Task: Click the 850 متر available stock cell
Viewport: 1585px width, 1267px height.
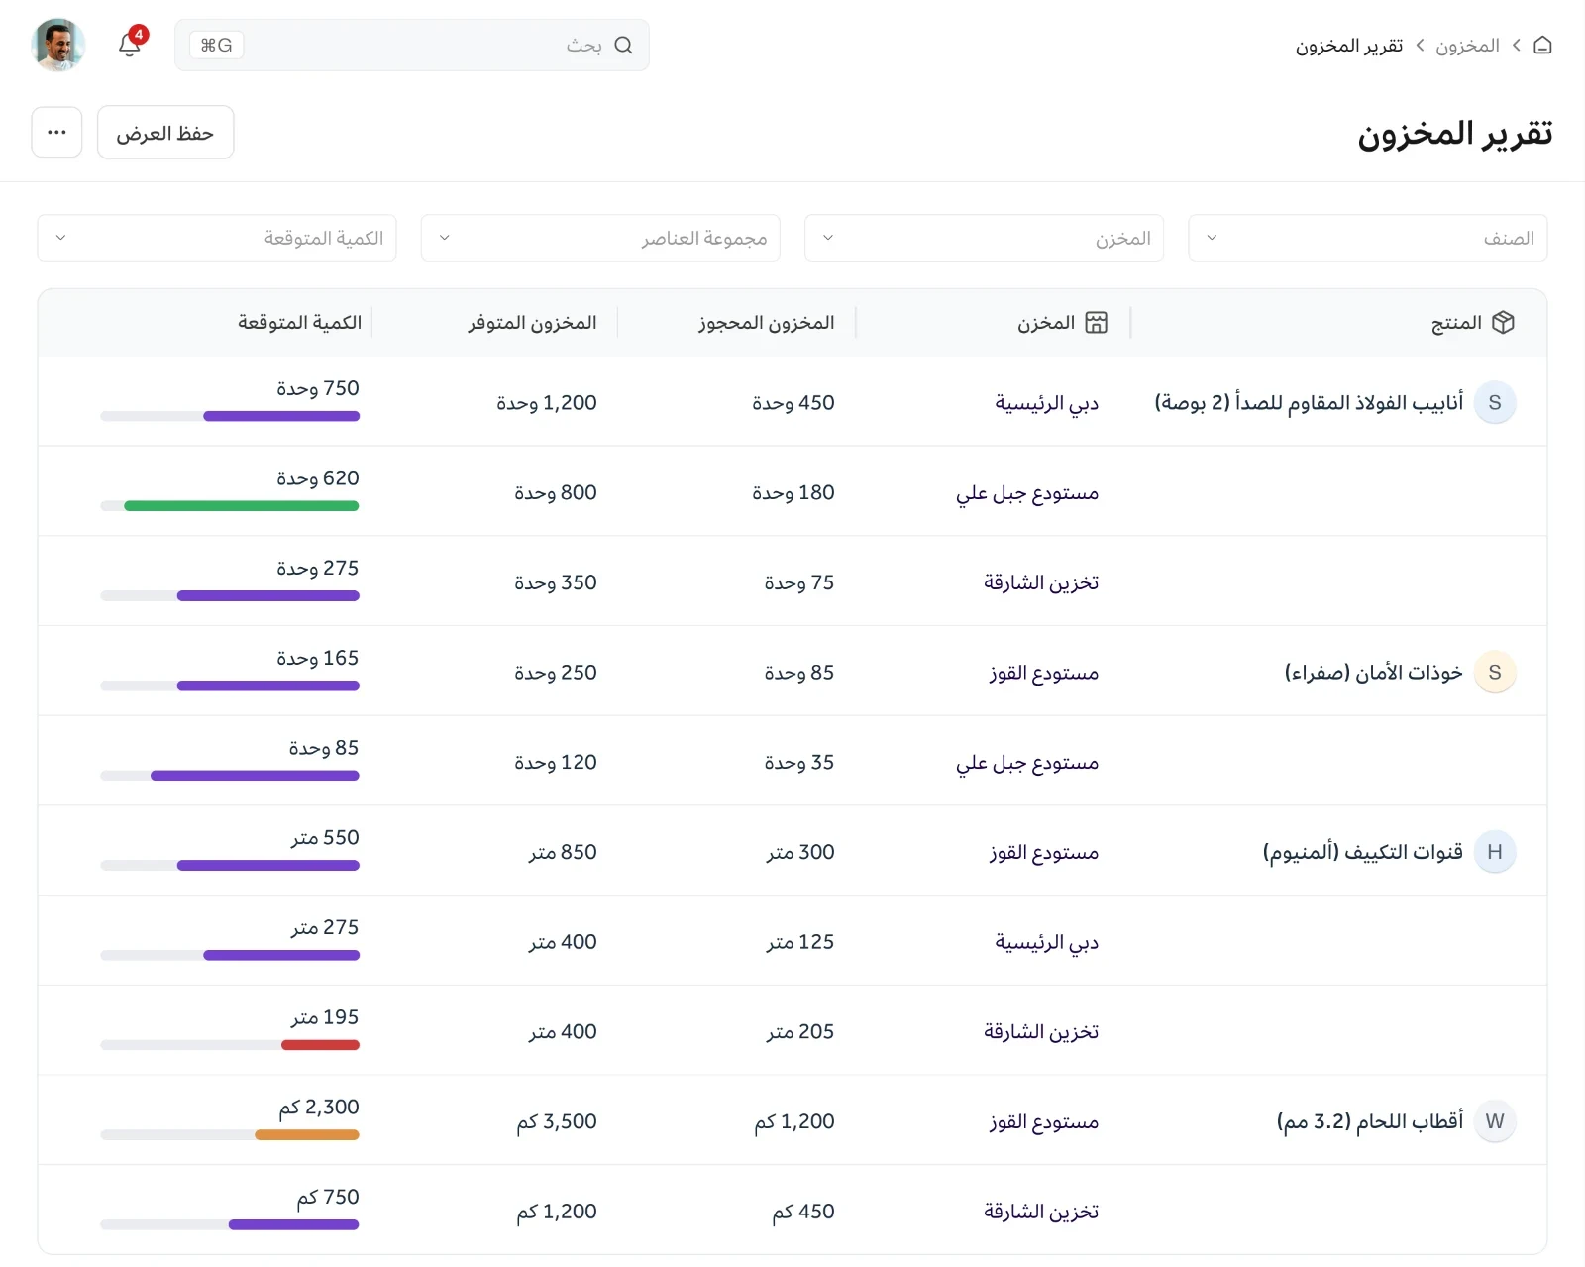Action: click(563, 852)
